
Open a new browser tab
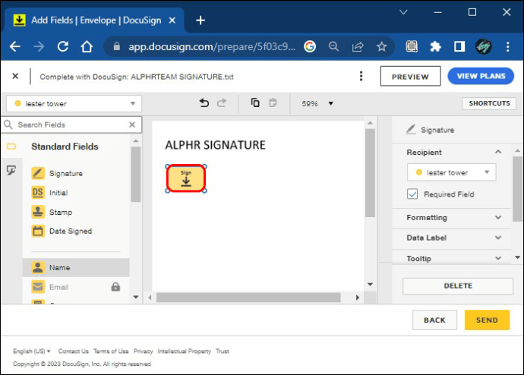200,20
